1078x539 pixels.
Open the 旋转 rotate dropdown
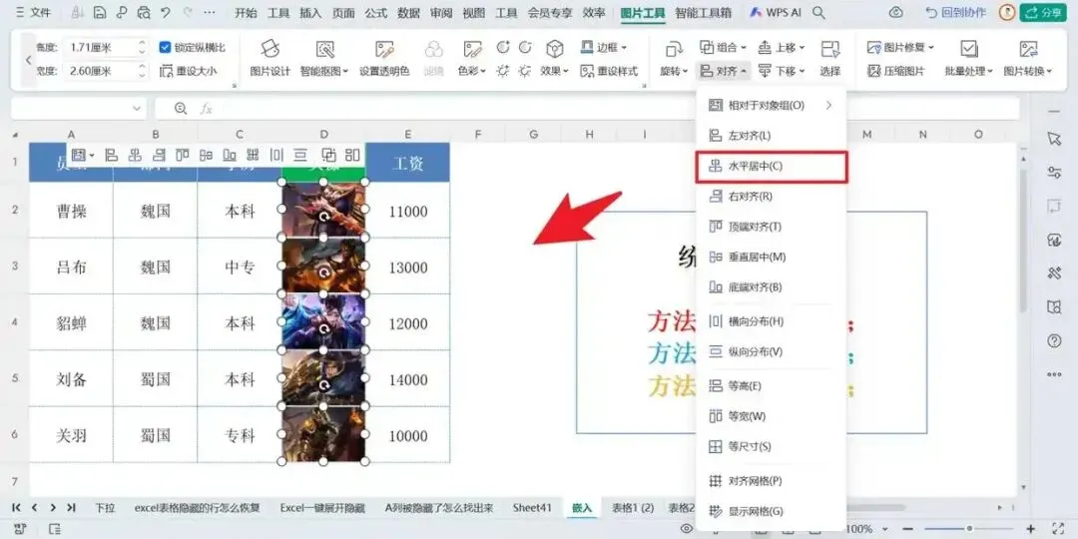(674, 58)
